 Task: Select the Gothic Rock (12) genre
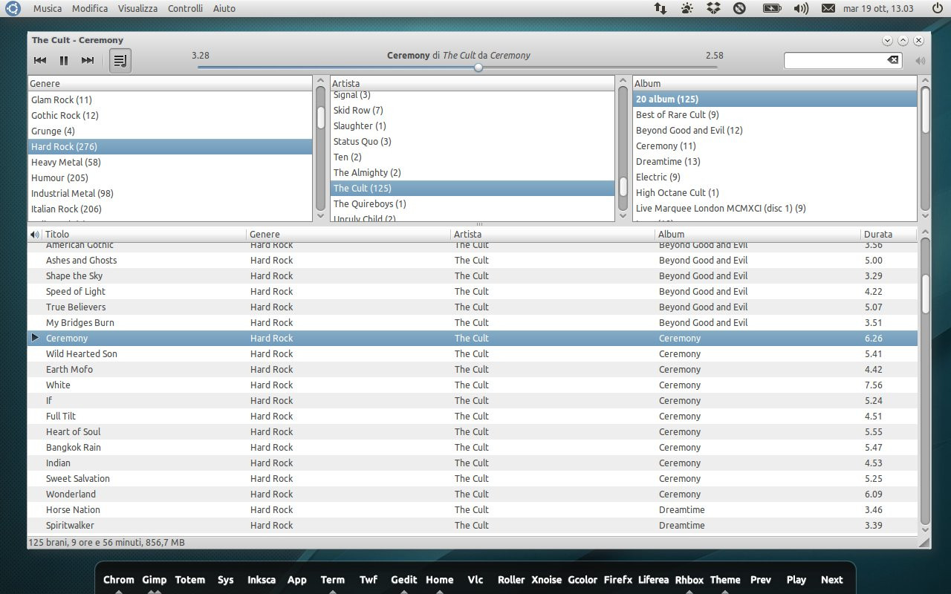pyautogui.click(x=170, y=115)
